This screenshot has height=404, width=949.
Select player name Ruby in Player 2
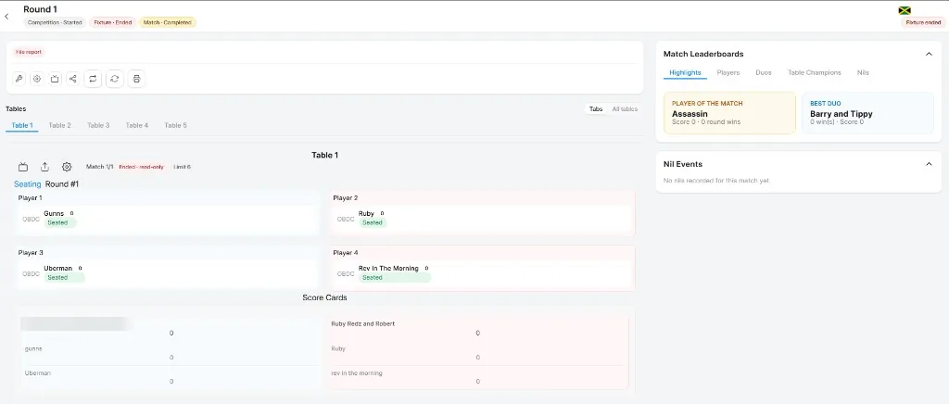(x=366, y=213)
